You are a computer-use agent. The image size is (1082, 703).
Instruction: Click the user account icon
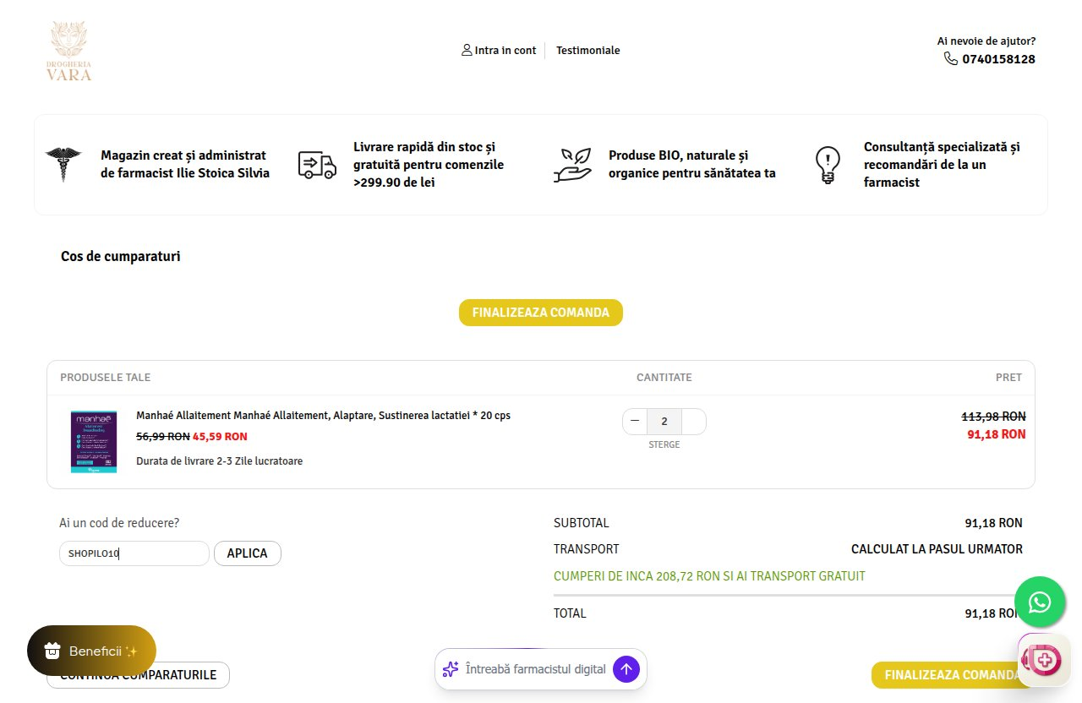[467, 50]
